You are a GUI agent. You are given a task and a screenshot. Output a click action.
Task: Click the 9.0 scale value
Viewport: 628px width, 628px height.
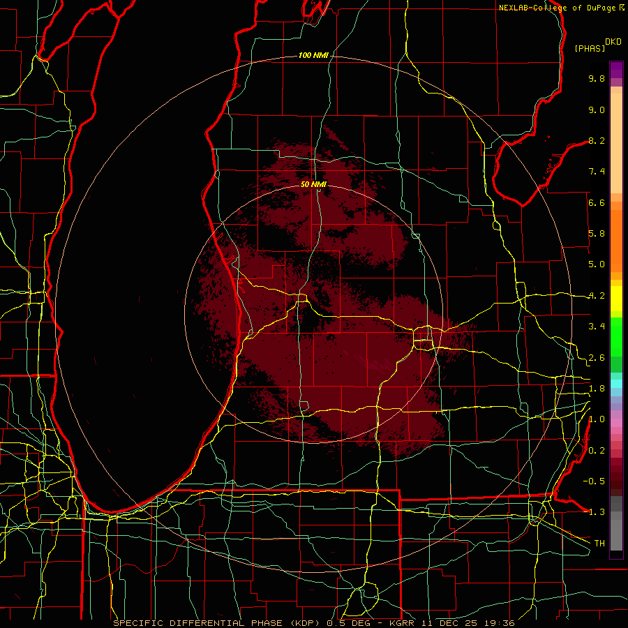coord(597,110)
